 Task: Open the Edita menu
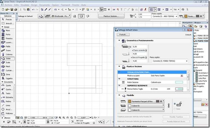click(x=16, y=5)
